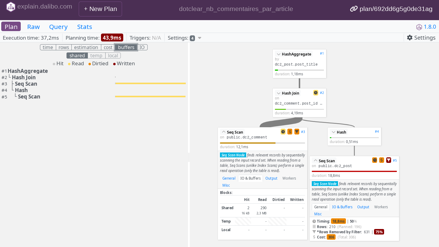
Task: Collapse the dc2_comment Seq Scan node chevron
Action: click(x=224, y=132)
